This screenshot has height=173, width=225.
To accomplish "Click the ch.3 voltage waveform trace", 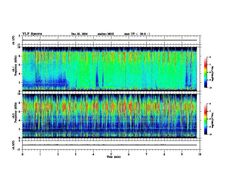I will (110, 145).
